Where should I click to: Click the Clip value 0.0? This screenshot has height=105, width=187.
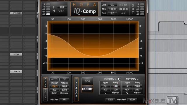pyautogui.click(x=112, y=5)
